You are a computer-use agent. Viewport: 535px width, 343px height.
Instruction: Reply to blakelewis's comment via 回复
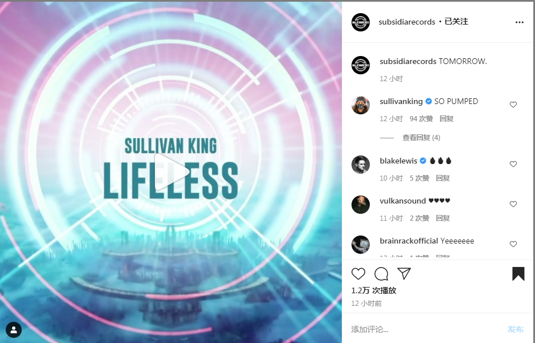(442, 178)
